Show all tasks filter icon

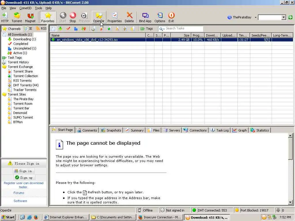[53, 28]
